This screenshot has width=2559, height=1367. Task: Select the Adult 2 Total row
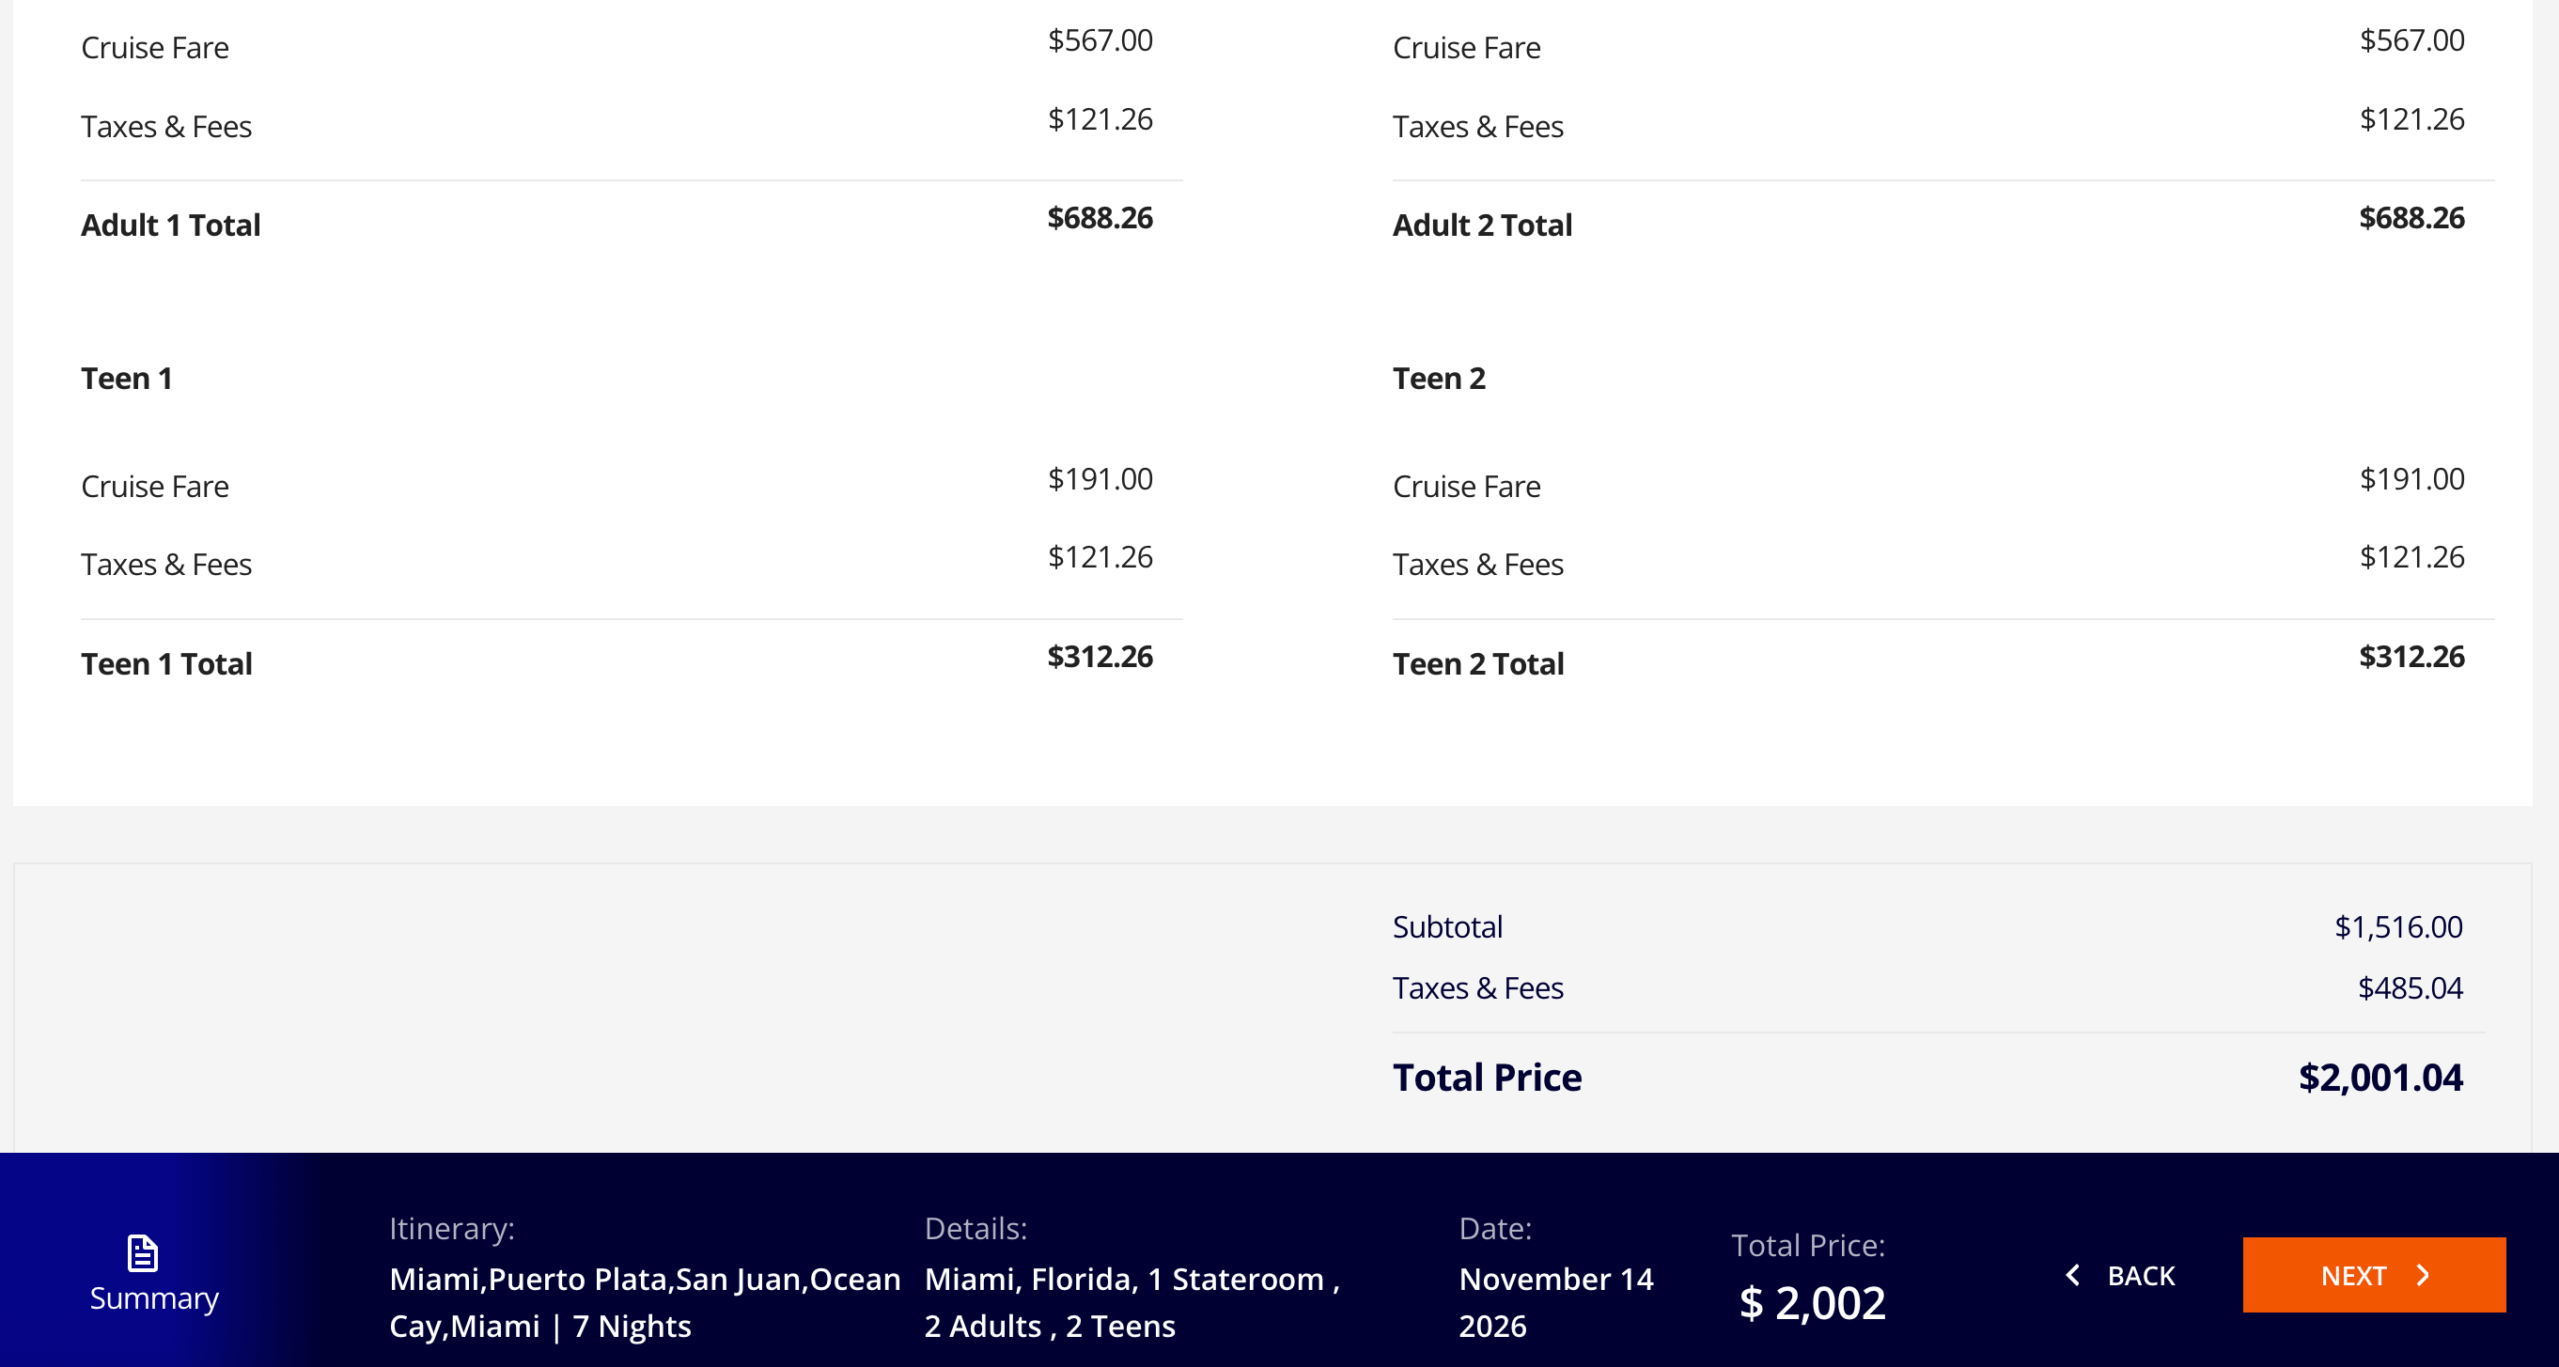point(1481,224)
